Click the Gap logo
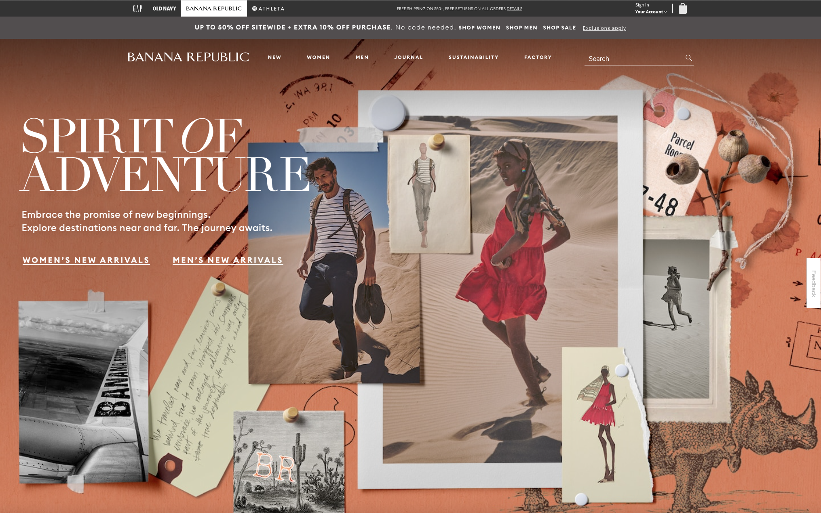Viewport: 821px width, 513px height. coord(137,8)
